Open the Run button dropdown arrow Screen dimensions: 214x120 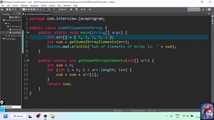tap(51, 9)
